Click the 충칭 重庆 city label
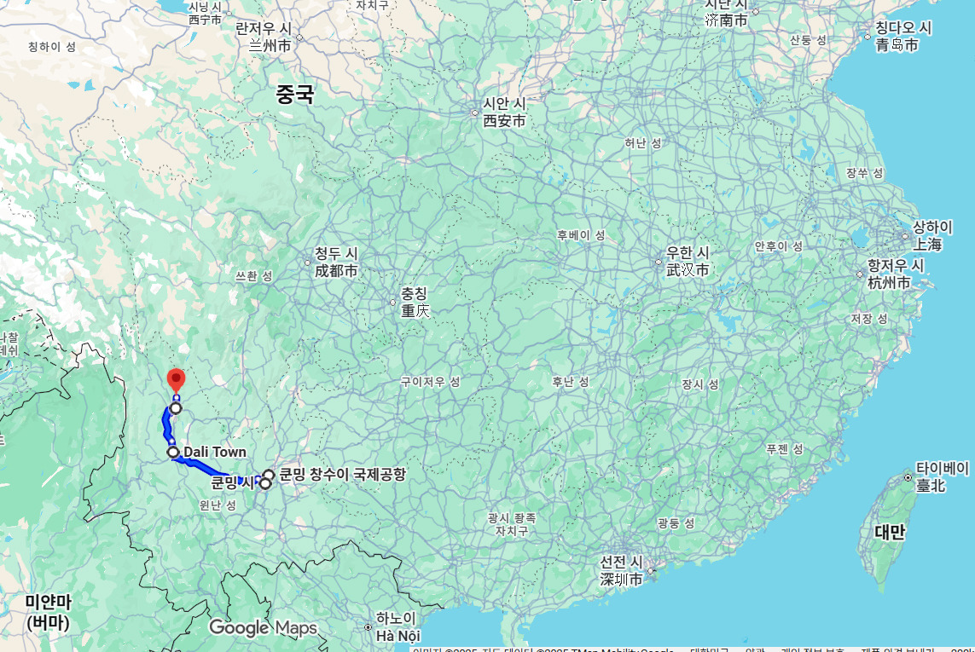Viewport: 975px width, 652px height. point(415,302)
